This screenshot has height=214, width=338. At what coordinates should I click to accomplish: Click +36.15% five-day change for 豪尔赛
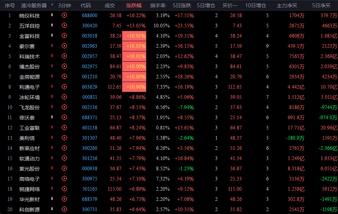(x=184, y=46)
